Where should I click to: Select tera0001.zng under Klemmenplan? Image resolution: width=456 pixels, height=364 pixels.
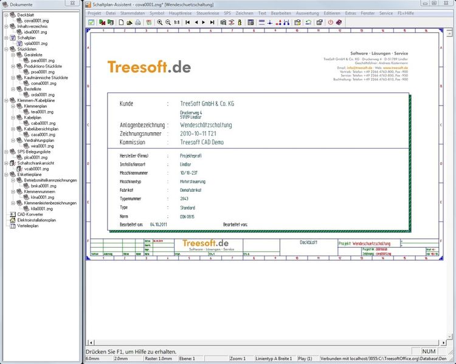click(x=42, y=112)
